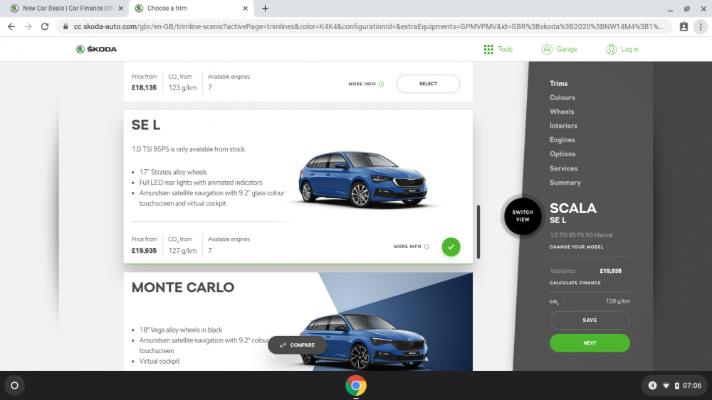
Task: Click the Switch View round button
Action: point(523,216)
